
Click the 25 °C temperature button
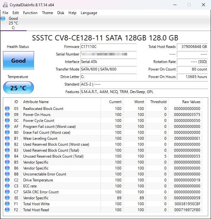click(18, 88)
